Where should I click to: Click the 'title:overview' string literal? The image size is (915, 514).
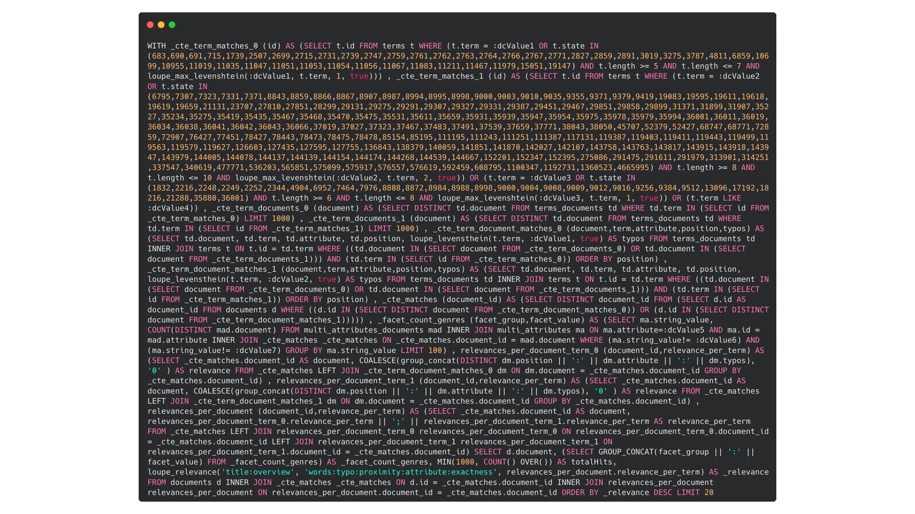258,472
